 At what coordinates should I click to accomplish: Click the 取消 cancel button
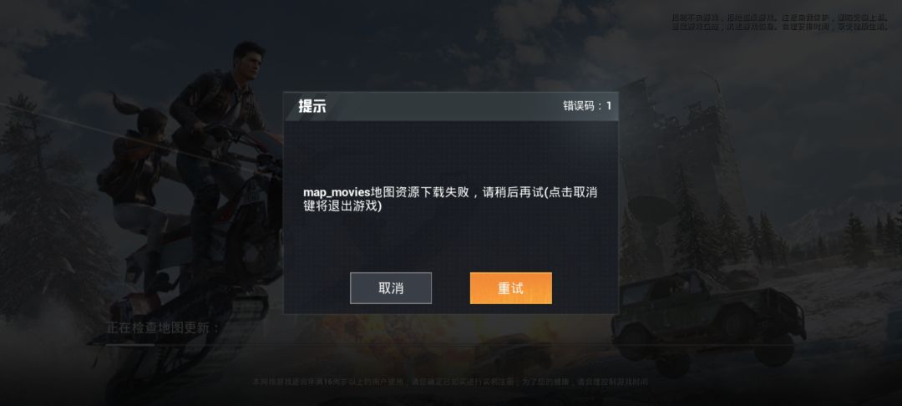[391, 288]
